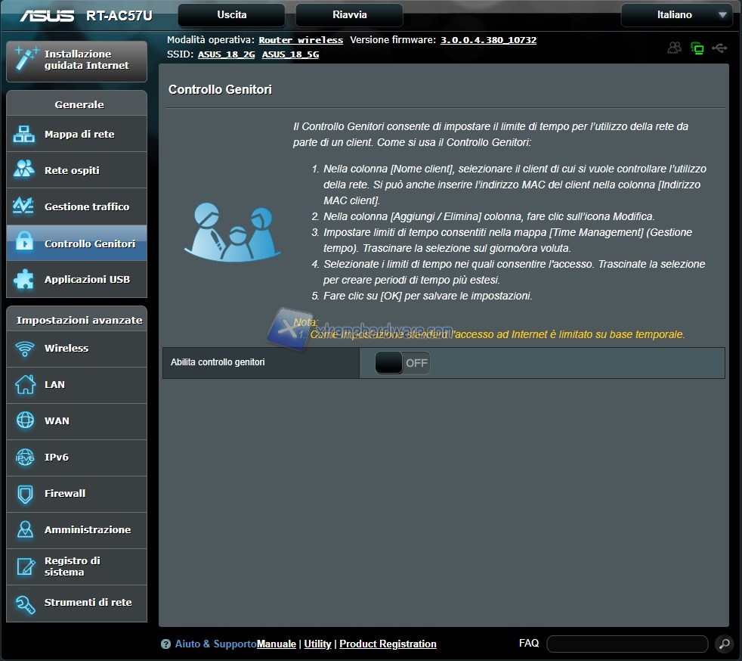Viewport: 742px width, 661px height.
Task: Click the Gestione traffico graph icon
Action: pos(24,206)
